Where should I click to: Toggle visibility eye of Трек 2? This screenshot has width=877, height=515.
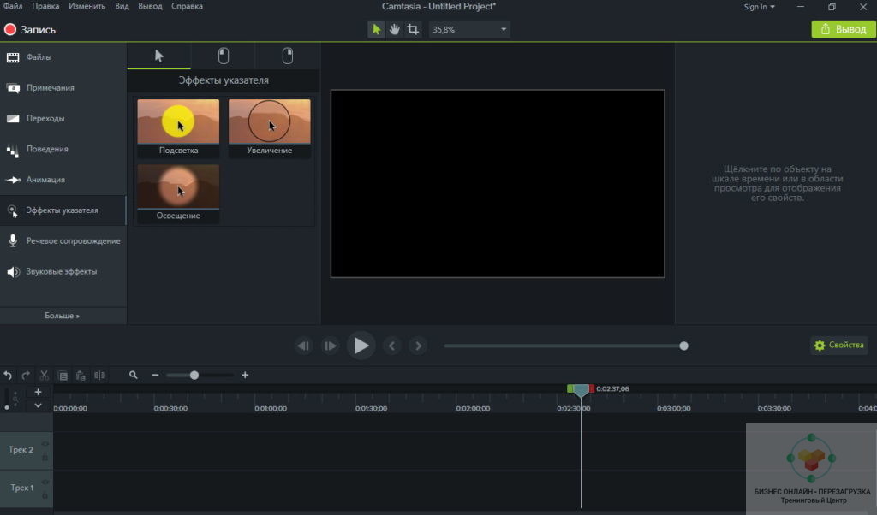pos(45,444)
